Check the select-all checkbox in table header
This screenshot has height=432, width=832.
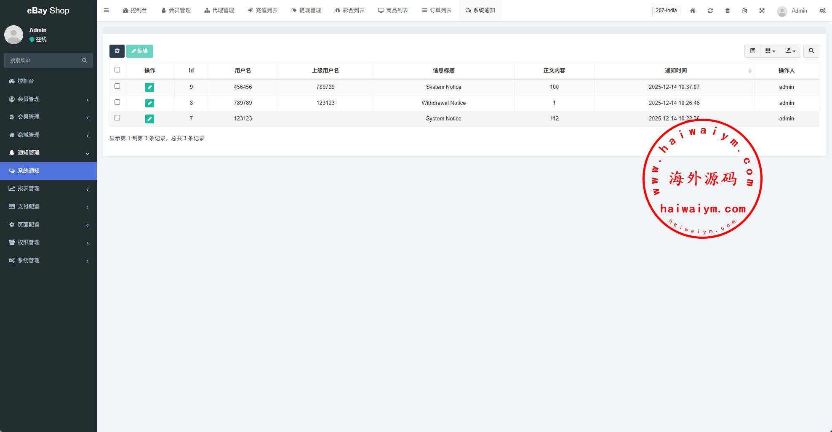click(117, 70)
